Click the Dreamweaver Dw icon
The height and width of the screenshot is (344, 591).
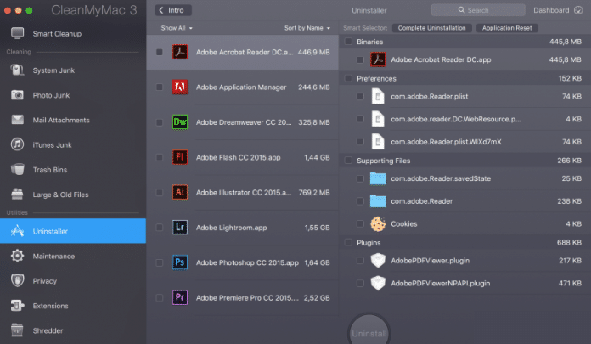(180, 122)
